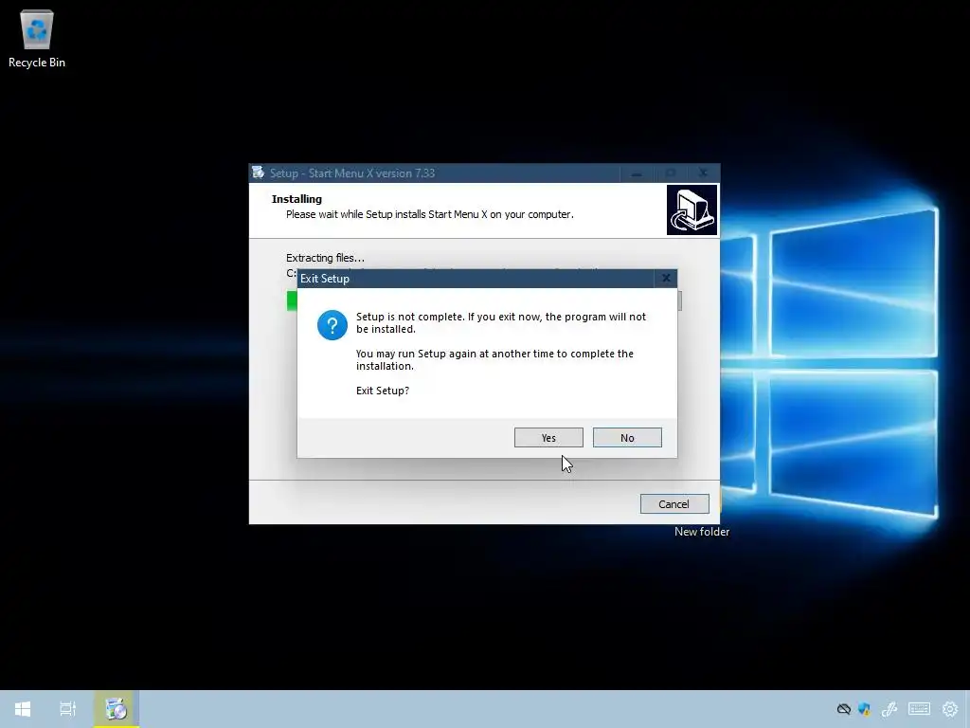This screenshot has height=728, width=970.
Task: Click the network disconnected tray icon
Action: 844,709
